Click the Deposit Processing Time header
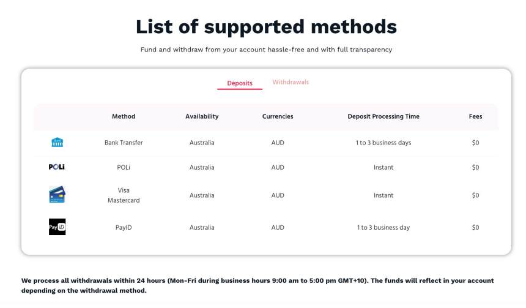This screenshot has height=308, width=526. [x=383, y=116]
